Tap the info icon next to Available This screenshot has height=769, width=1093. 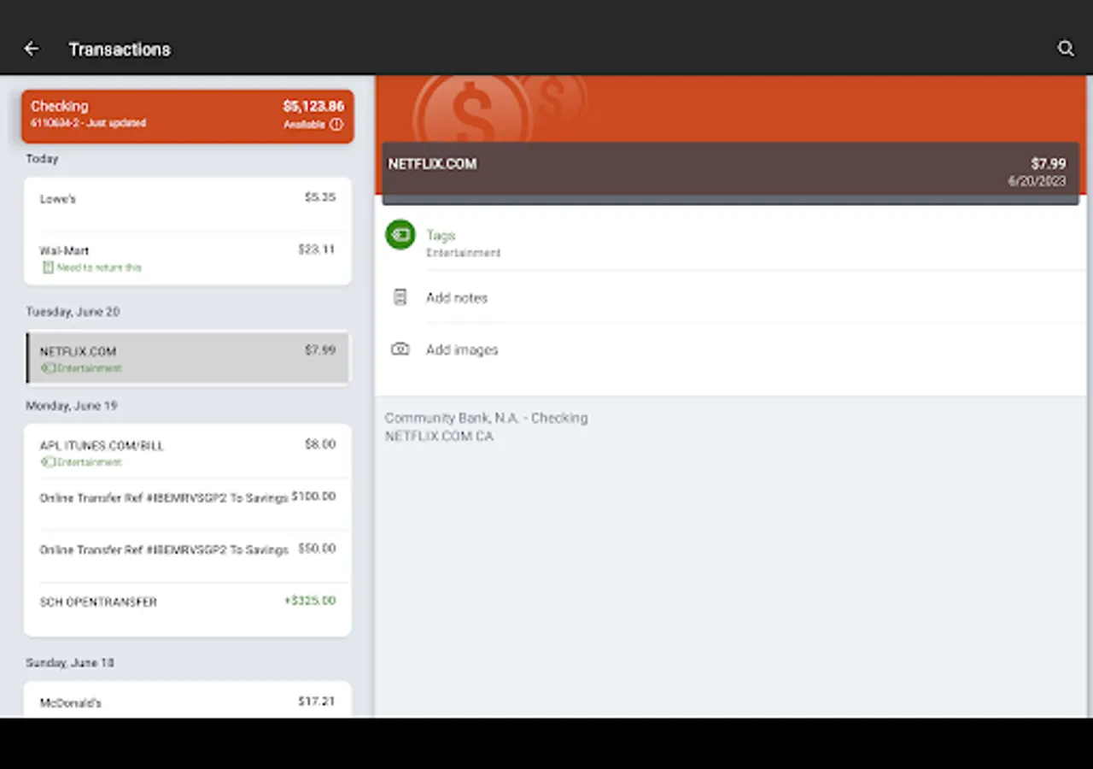click(x=336, y=124)
